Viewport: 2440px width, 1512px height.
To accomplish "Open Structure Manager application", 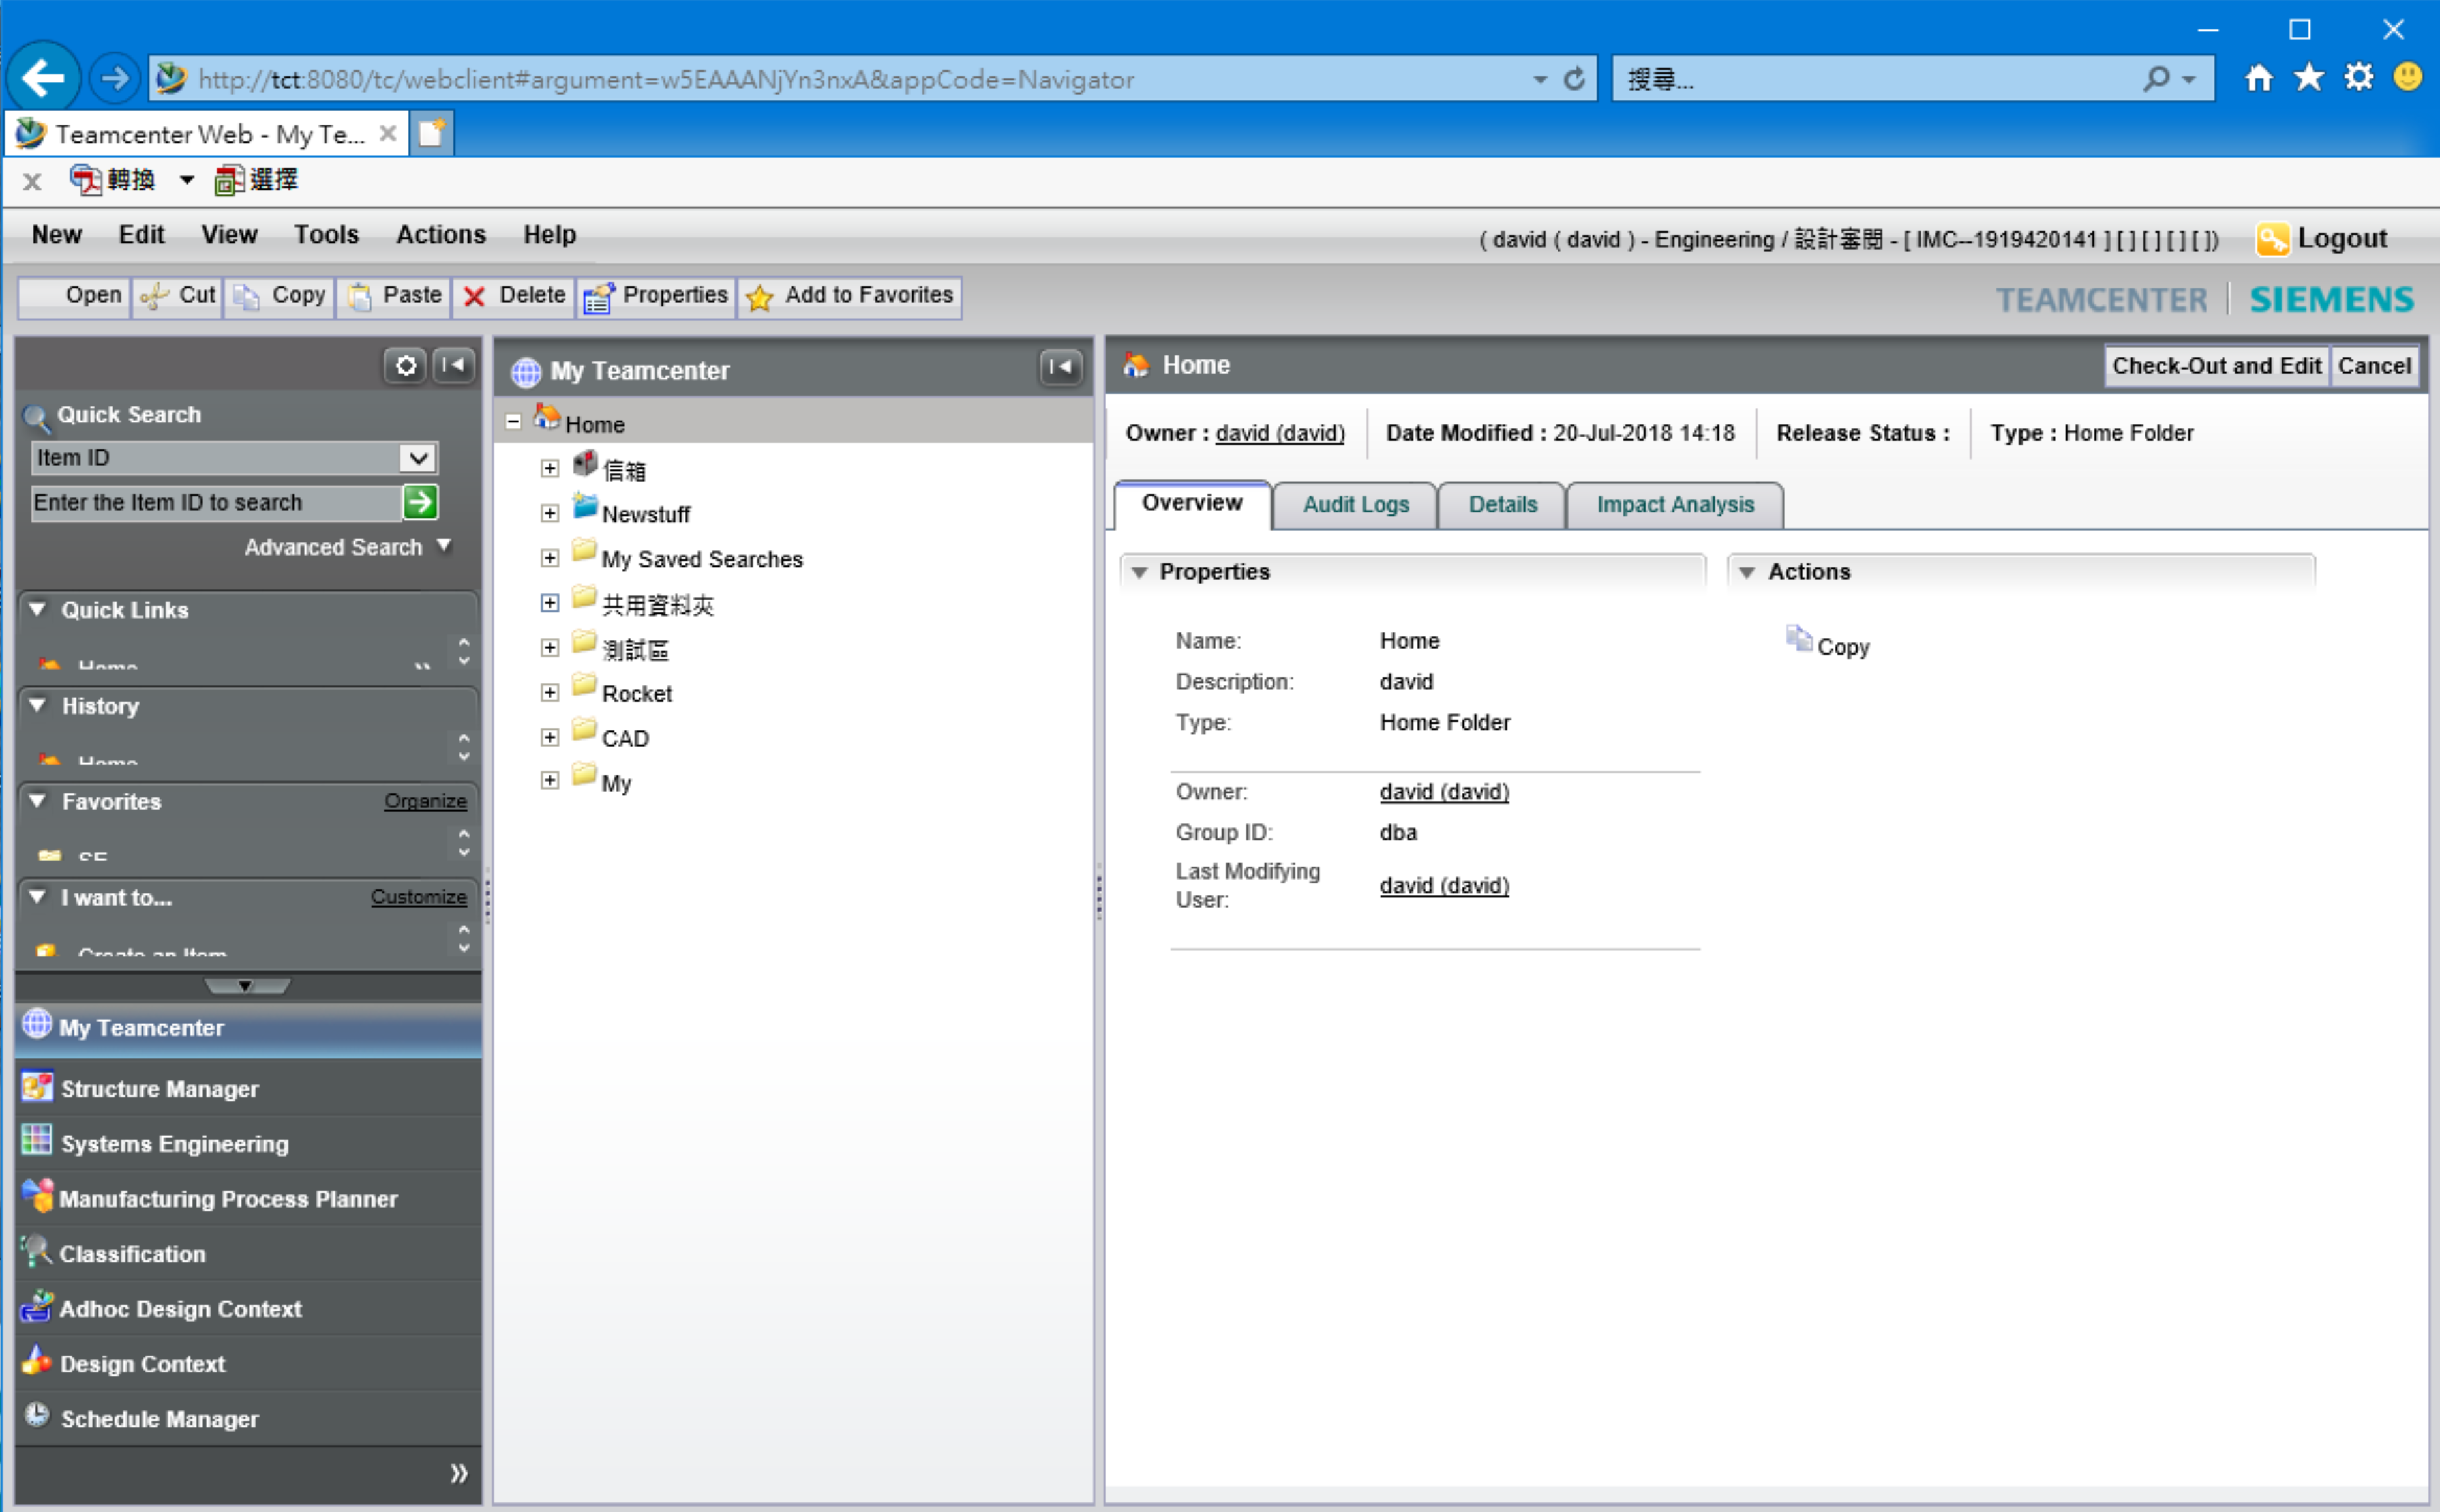I will [x=159, y=1089].
